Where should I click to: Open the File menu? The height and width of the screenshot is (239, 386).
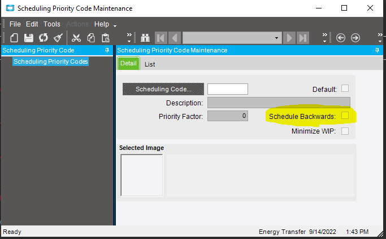(15, 24)
